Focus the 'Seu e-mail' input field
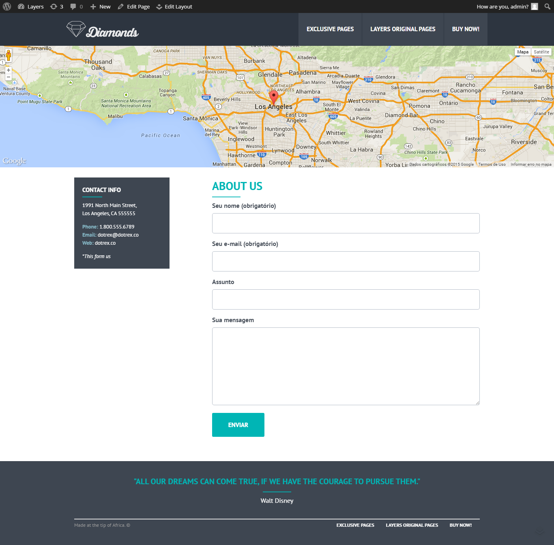554x545 pixels. [x=346, y=261]
